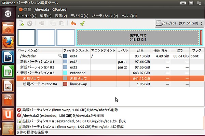Click the key icon next to /dev/sda1

pyautogui.click(x=60, y=56)
